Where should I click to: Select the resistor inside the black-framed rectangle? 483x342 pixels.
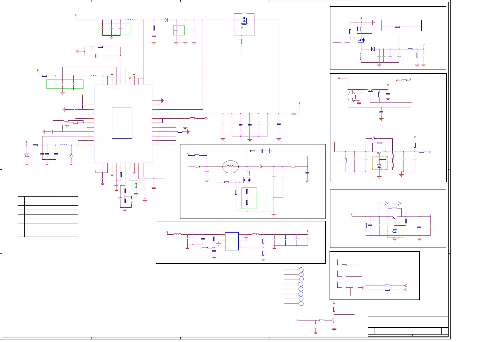[397, 27]
